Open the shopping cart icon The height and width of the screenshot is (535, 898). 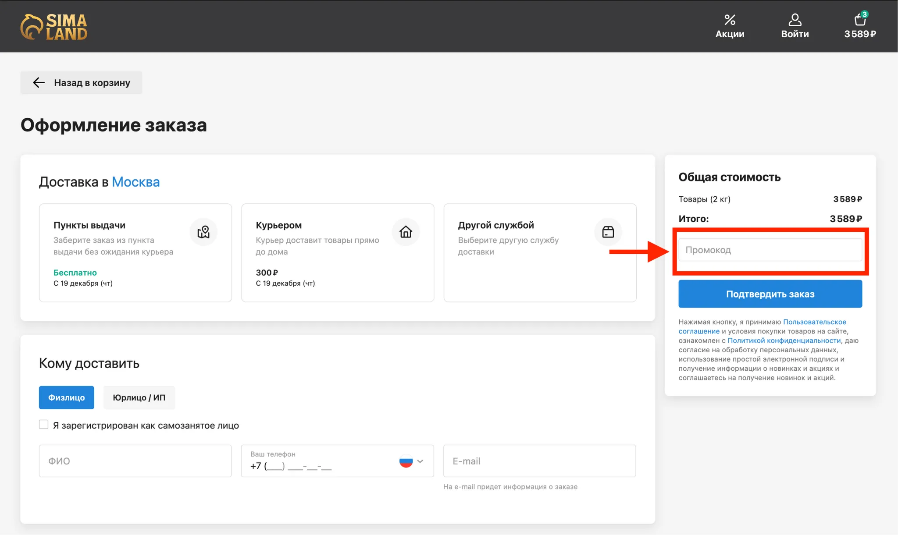point(860,20)
